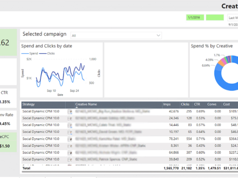Click the CTR cell 0.57%

[x=201, y=125]
